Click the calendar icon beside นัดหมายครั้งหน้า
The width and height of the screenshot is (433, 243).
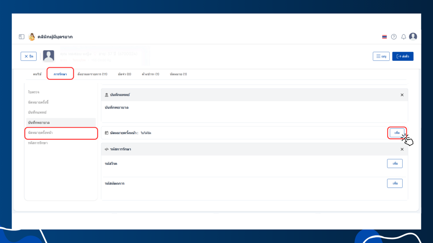point(107,133)
